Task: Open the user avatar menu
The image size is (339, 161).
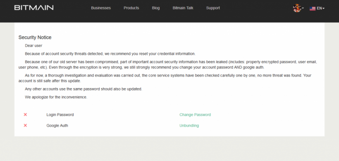Action: pos(297,8)
